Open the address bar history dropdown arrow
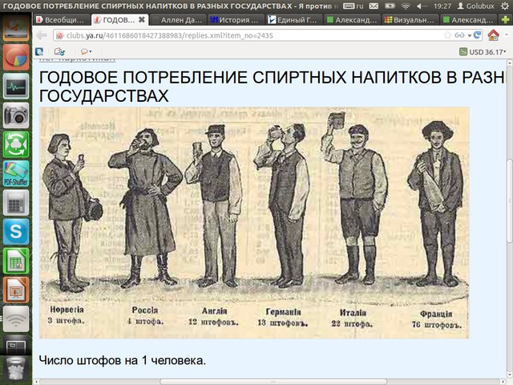Viewport: 513px width, 385px height. click(470, 35)
